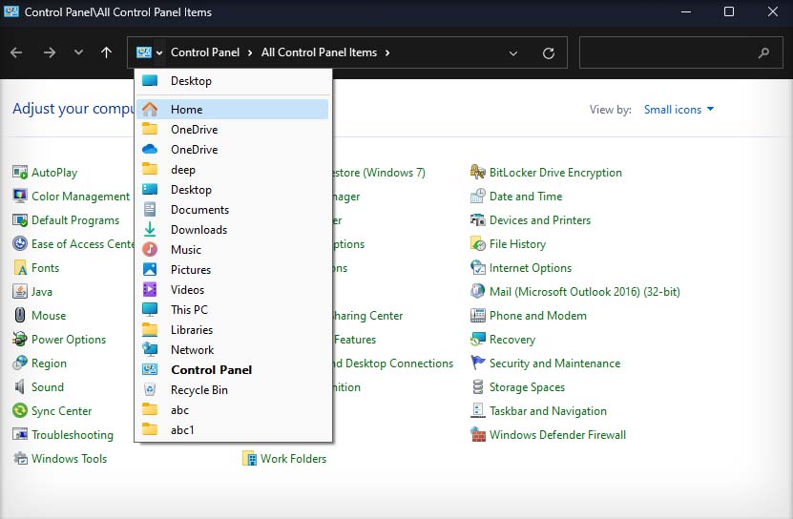Select Downloads in the dropdown list
The width and height of the screenshot is (793, 519).
[x=233, y=230]
